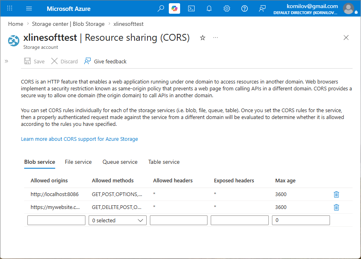Click the xlinesofttest breadcrumb
361x259 pixels.
[128, 24]
